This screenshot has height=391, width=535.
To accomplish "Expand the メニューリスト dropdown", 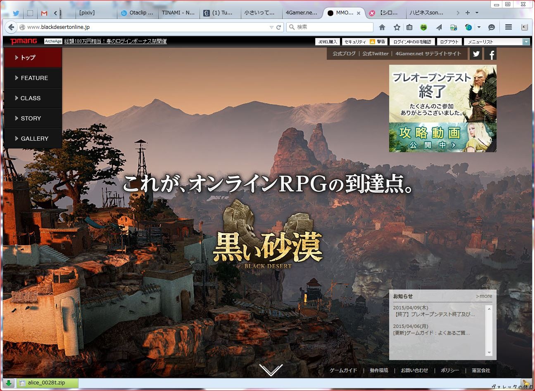I will click(497, 42).
